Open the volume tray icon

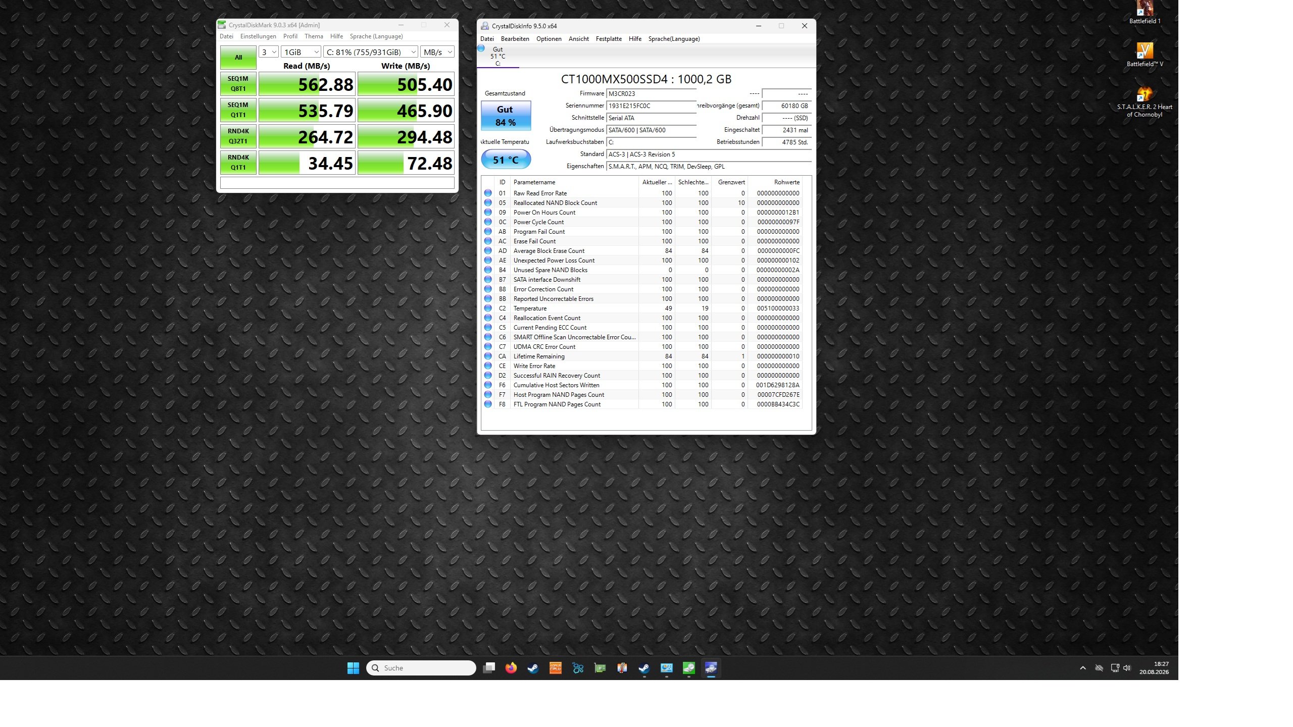(x=1127, y=668)
